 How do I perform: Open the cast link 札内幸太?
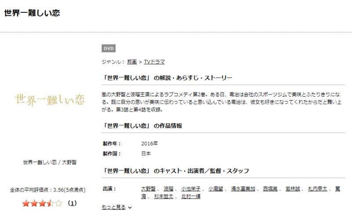318,189
